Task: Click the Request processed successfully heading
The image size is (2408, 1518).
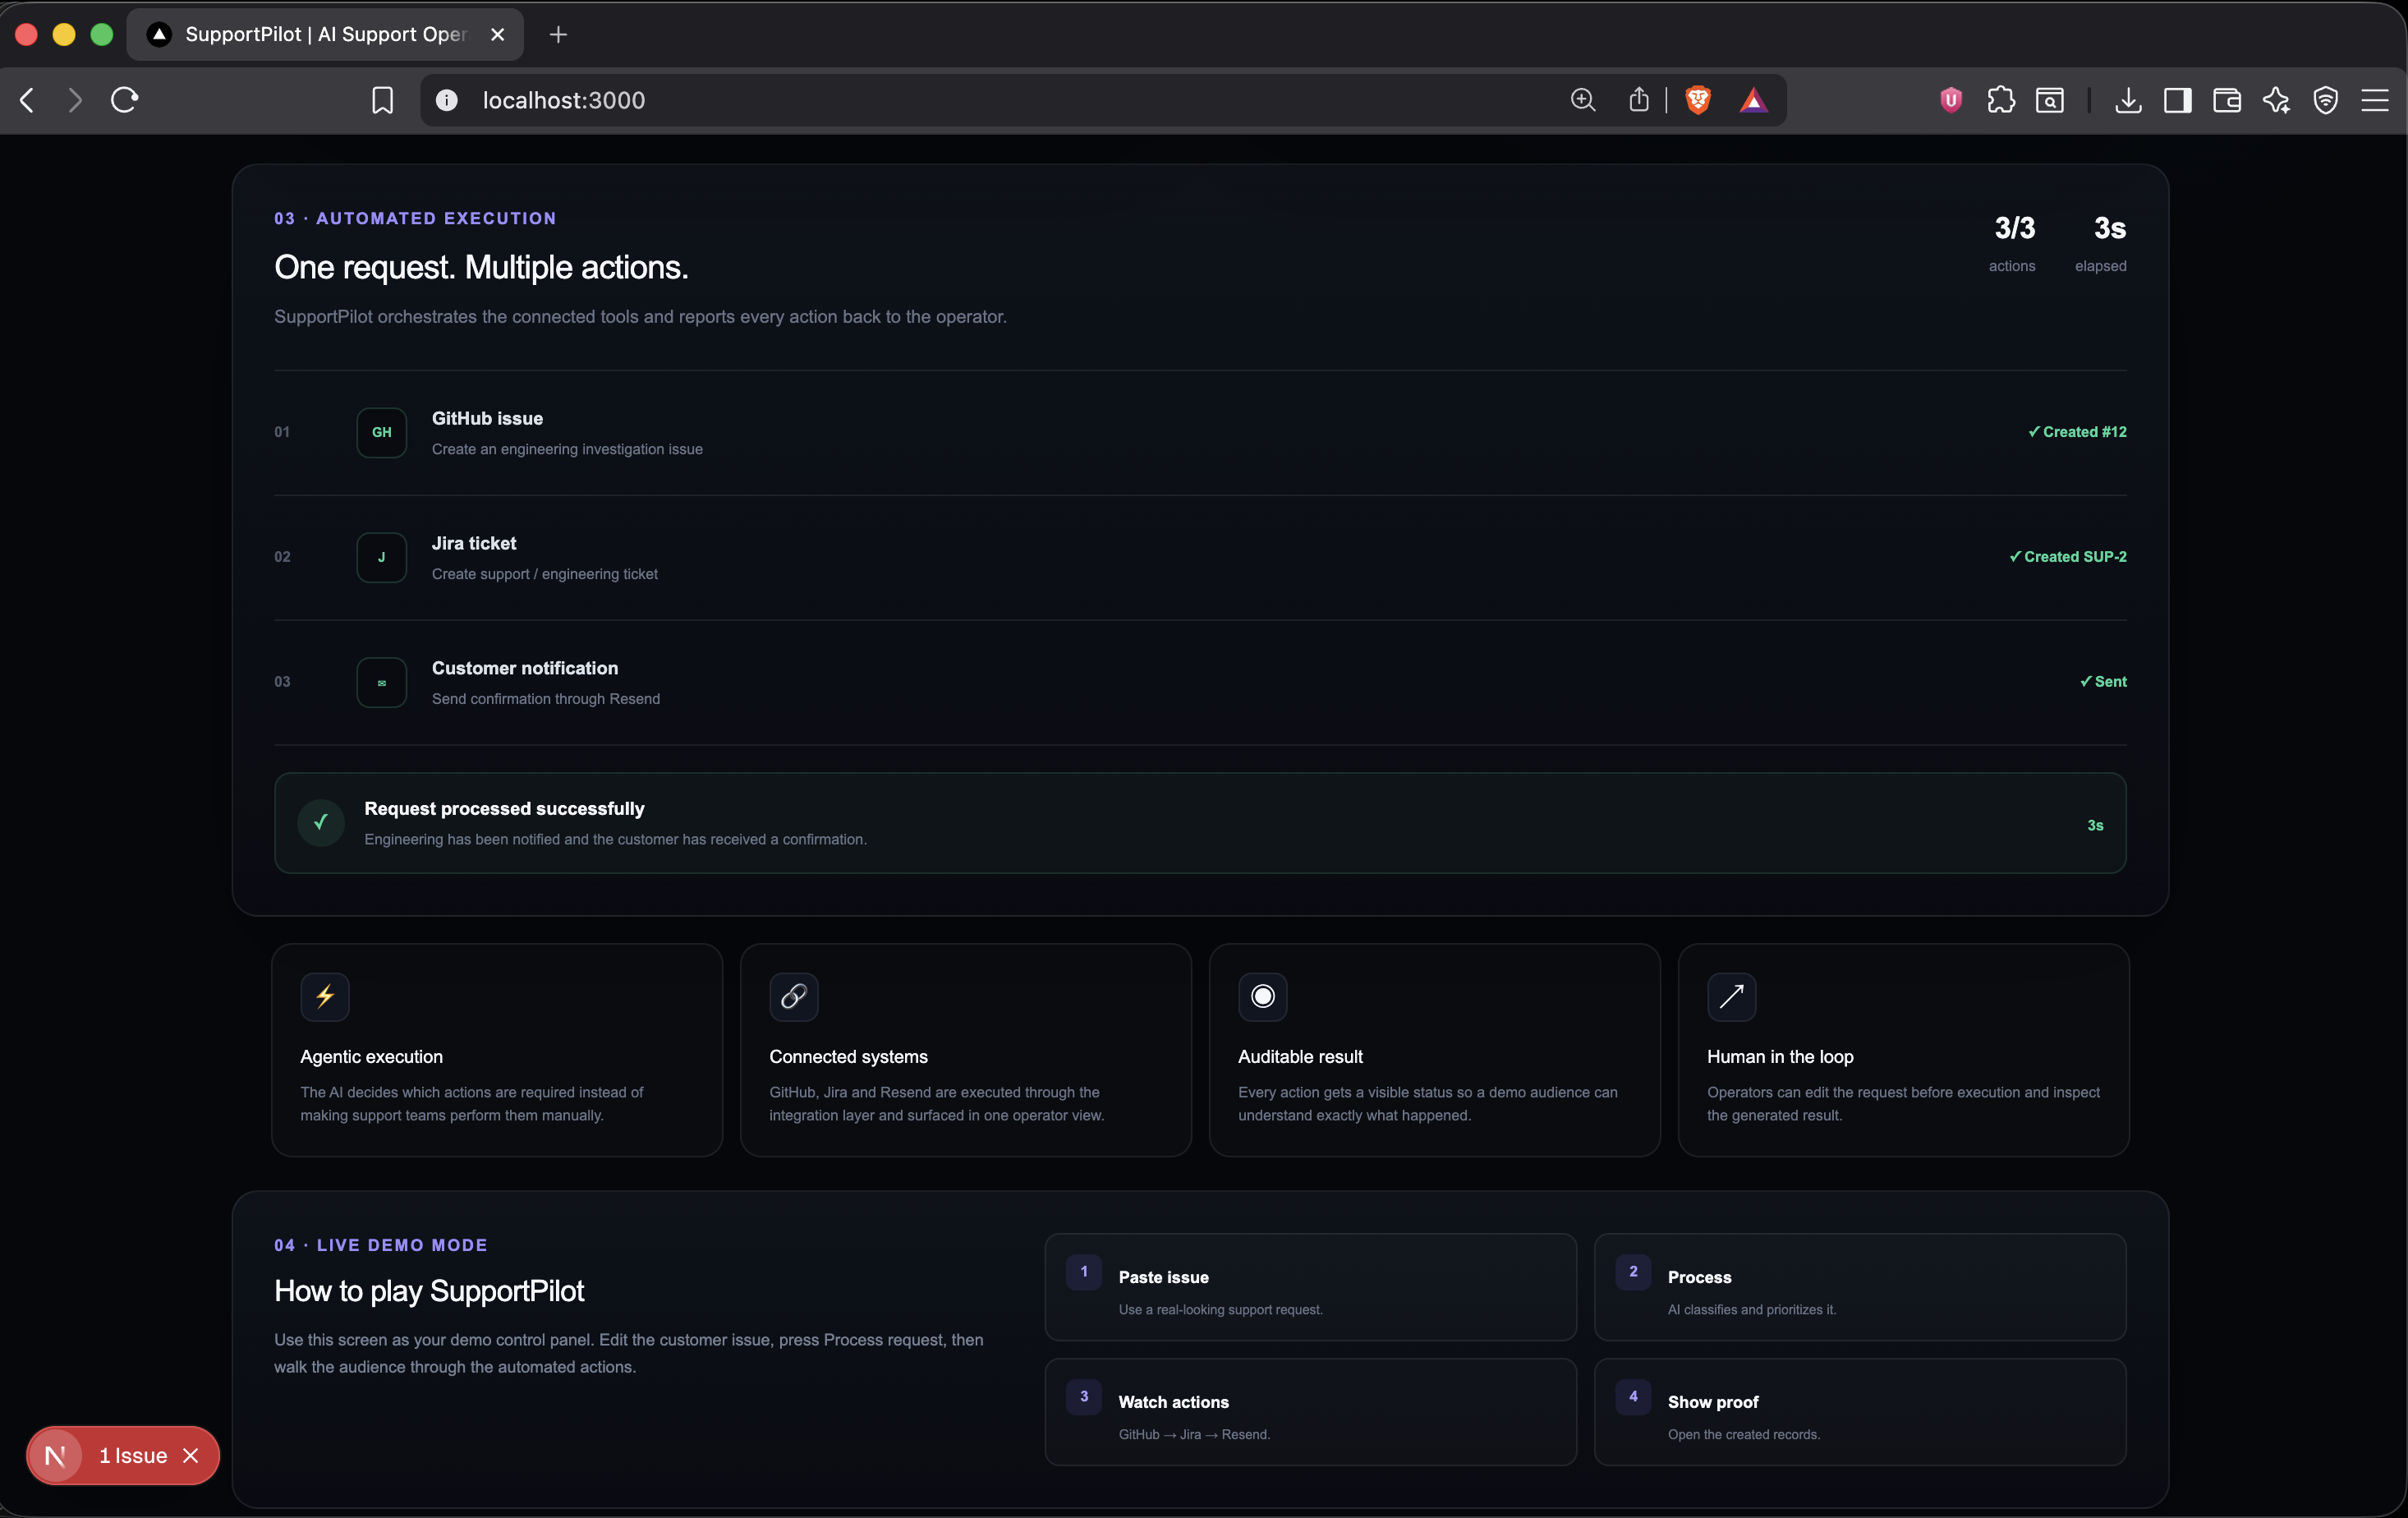Action: [x=504, y=809]
